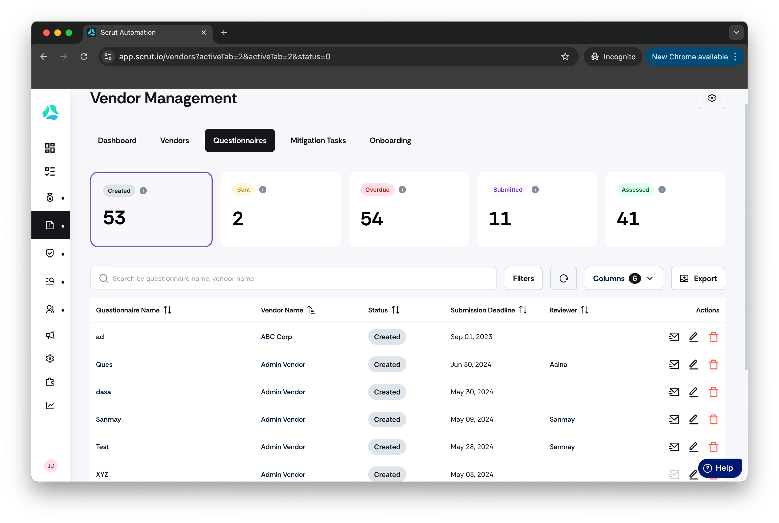
Task: Click the Export button
Action: 698,279
